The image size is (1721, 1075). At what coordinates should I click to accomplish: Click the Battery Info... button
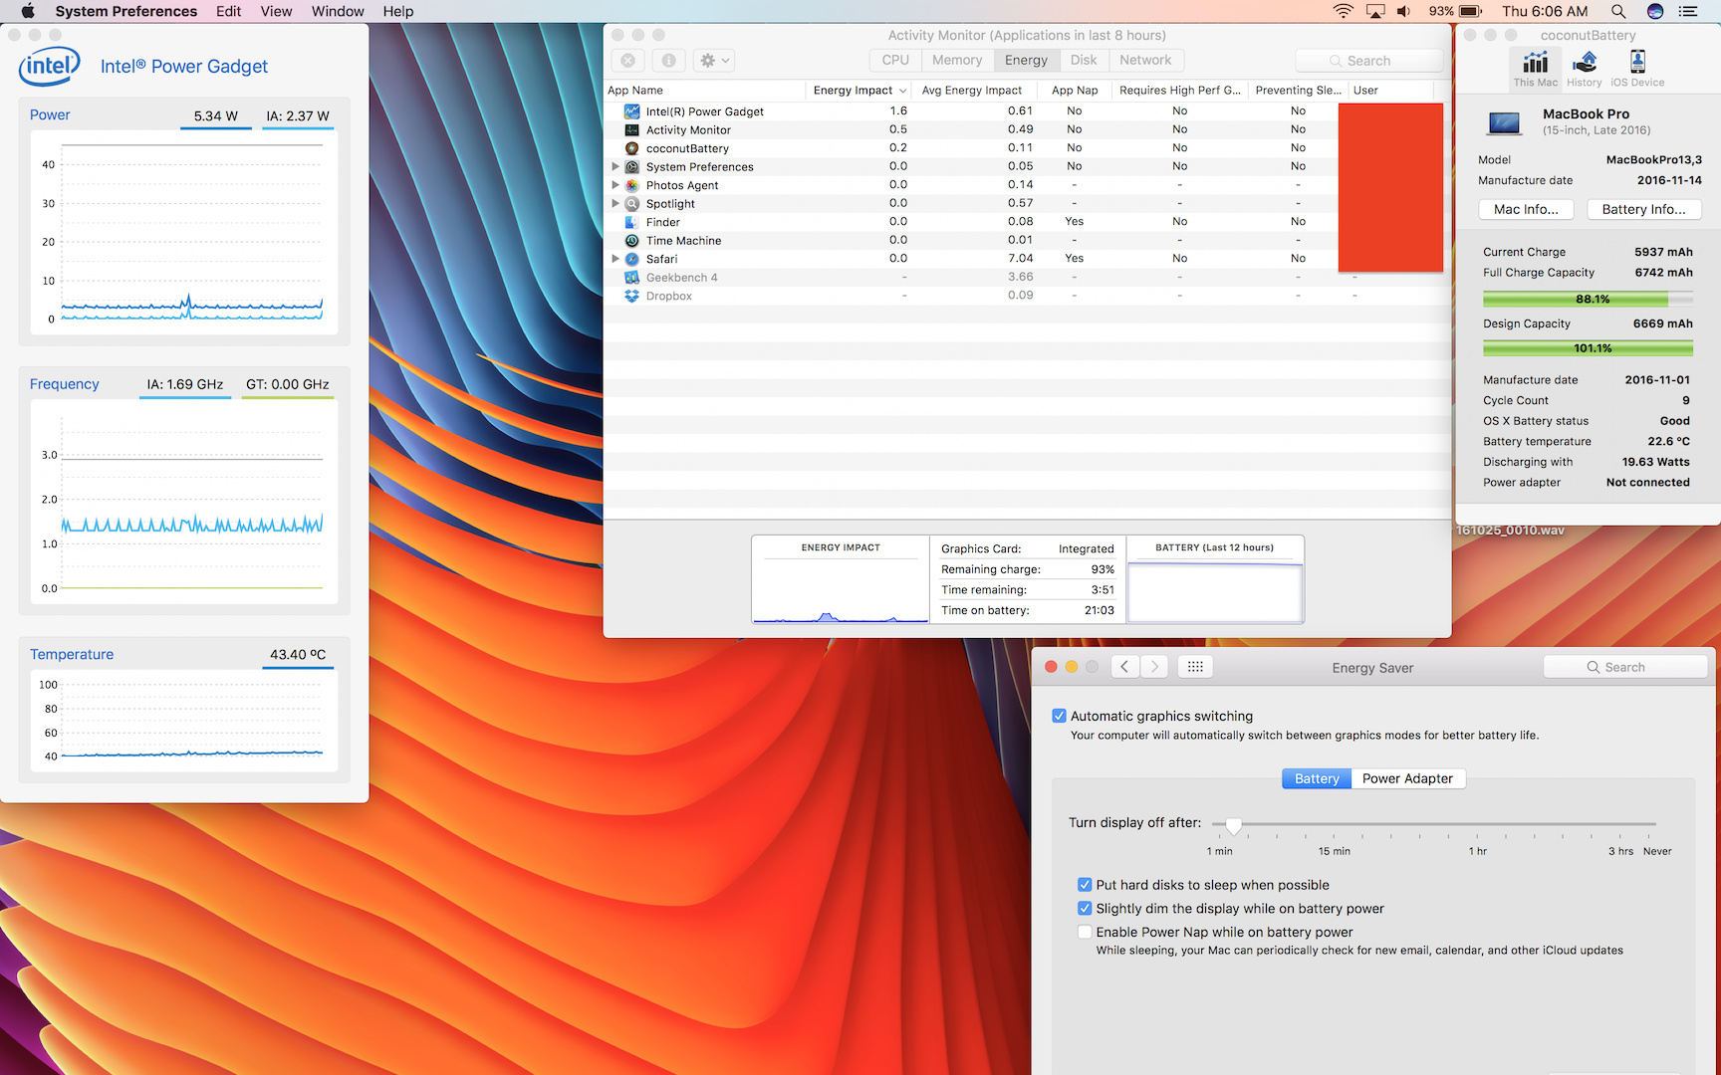pos(1643,209)
